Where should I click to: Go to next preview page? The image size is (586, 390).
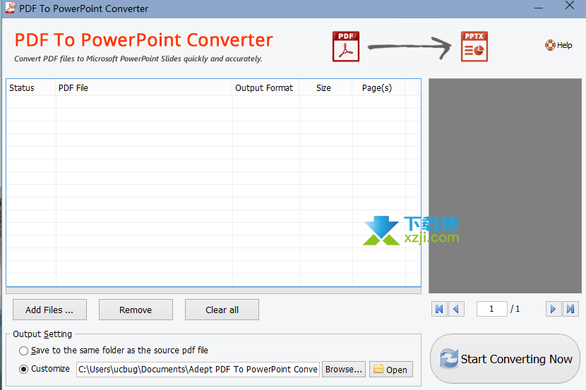[x=553, y=309]
